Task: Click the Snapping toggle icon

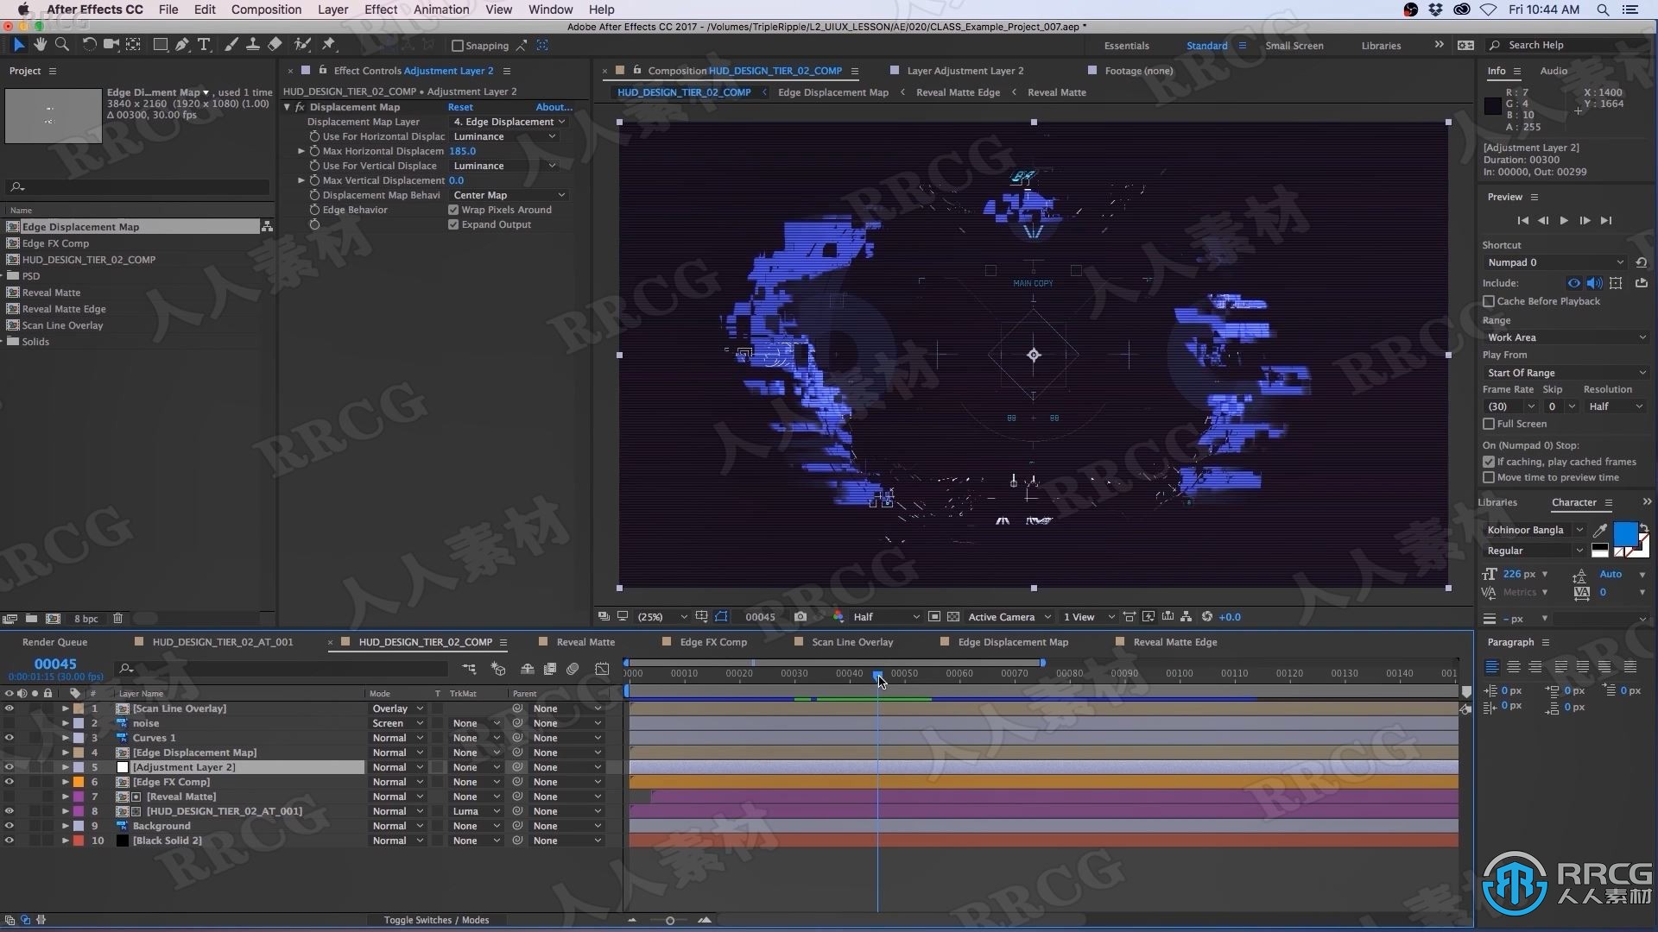Action: pos(457,44)
